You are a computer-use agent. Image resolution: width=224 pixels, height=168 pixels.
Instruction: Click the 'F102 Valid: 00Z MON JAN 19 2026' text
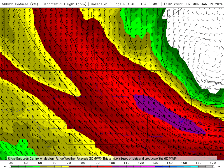pyautogui.click(x=193, y=4)
